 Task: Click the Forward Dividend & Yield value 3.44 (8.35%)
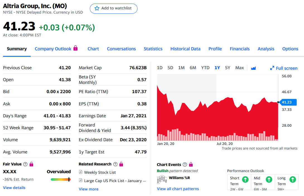134,128
